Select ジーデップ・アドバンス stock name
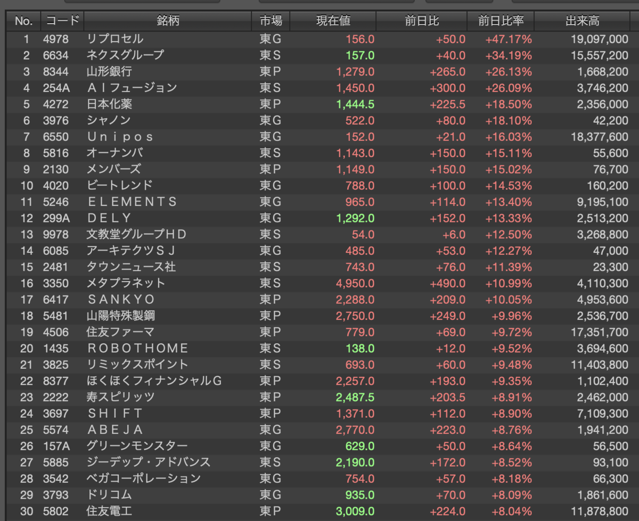 tap(149, 462)
